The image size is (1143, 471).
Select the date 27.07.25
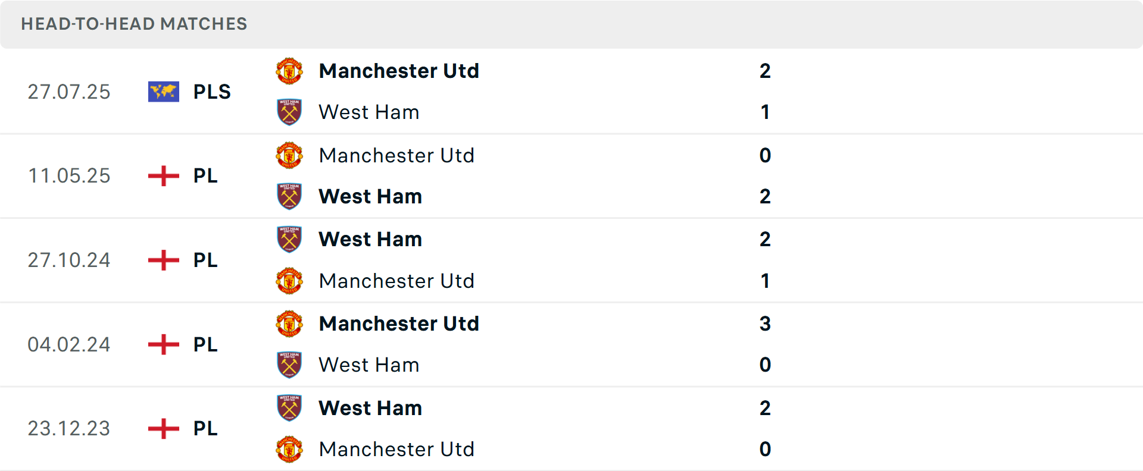69,91
